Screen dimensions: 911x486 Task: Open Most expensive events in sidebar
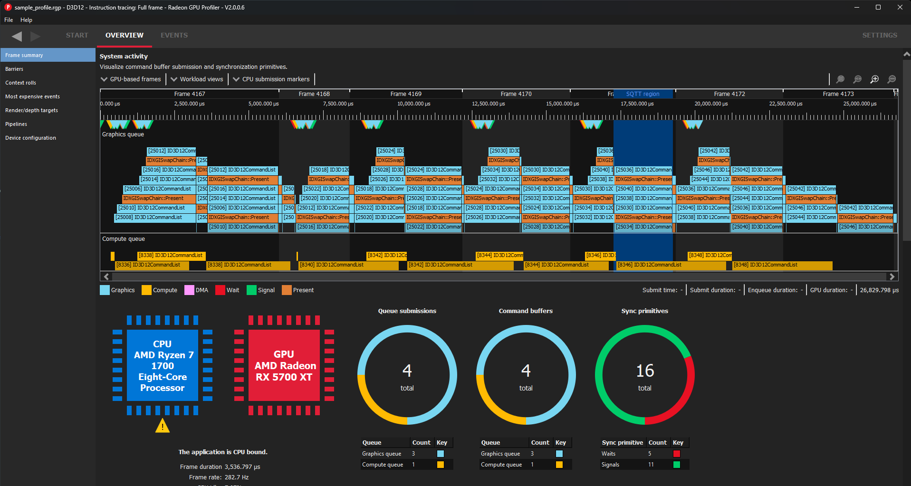point(32,96)
